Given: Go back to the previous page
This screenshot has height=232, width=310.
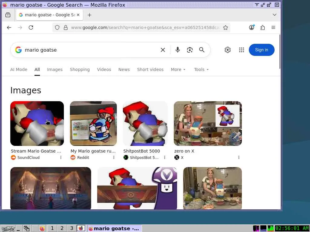Looking at the screenshot, I should point(9,27).
